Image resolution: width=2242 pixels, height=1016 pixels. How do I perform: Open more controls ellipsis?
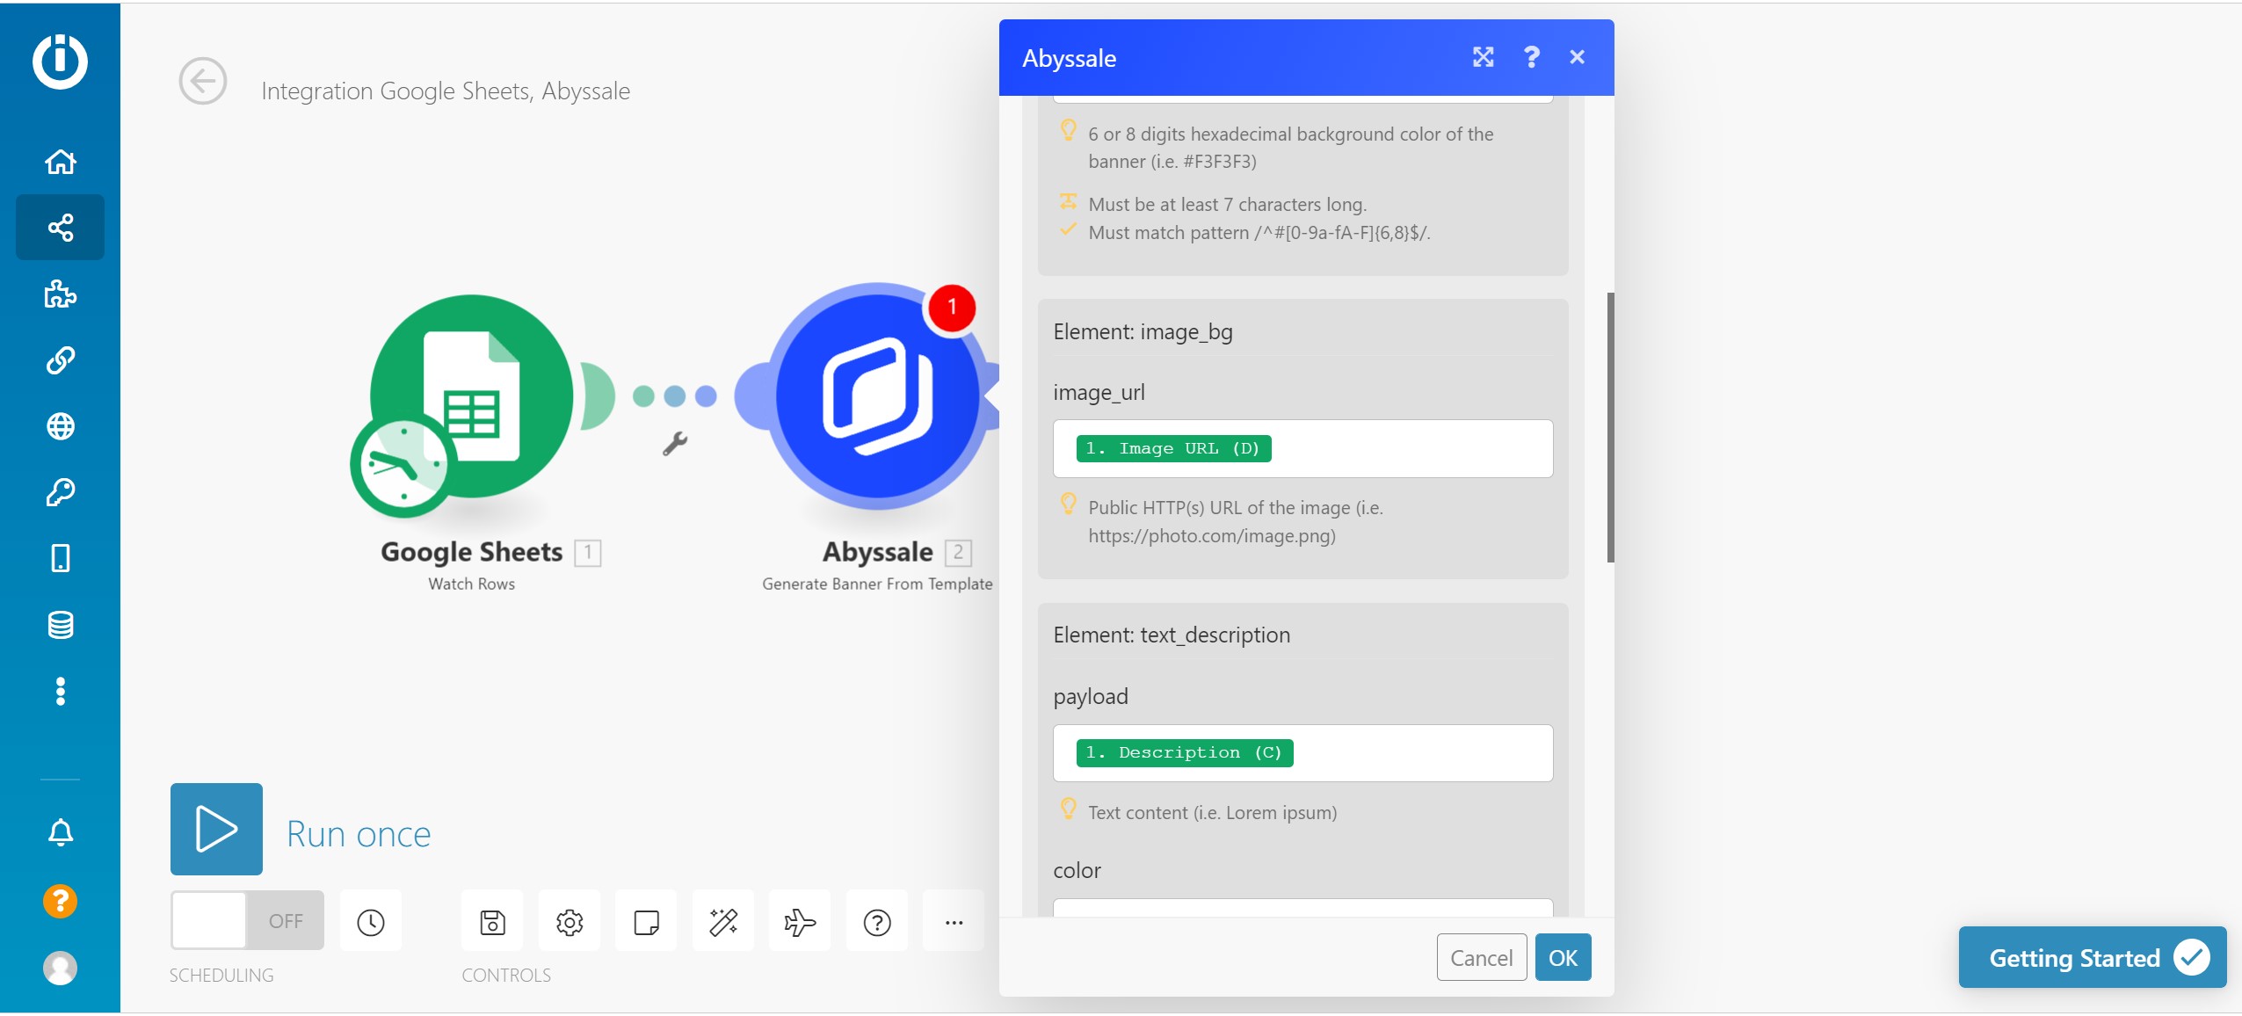(954, 922)
